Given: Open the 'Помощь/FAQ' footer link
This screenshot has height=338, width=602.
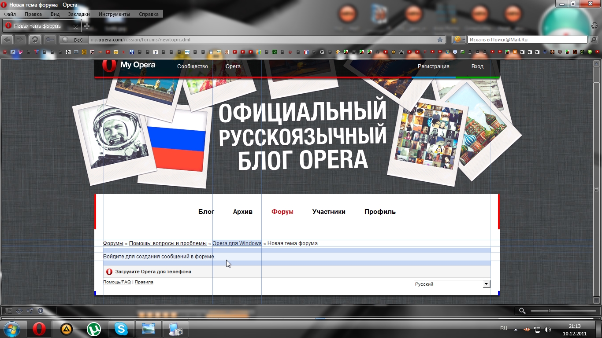Looking at the screenshot, I should point(117,282).
